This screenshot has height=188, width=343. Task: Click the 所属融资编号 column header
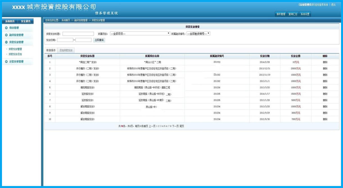(217, 56)
